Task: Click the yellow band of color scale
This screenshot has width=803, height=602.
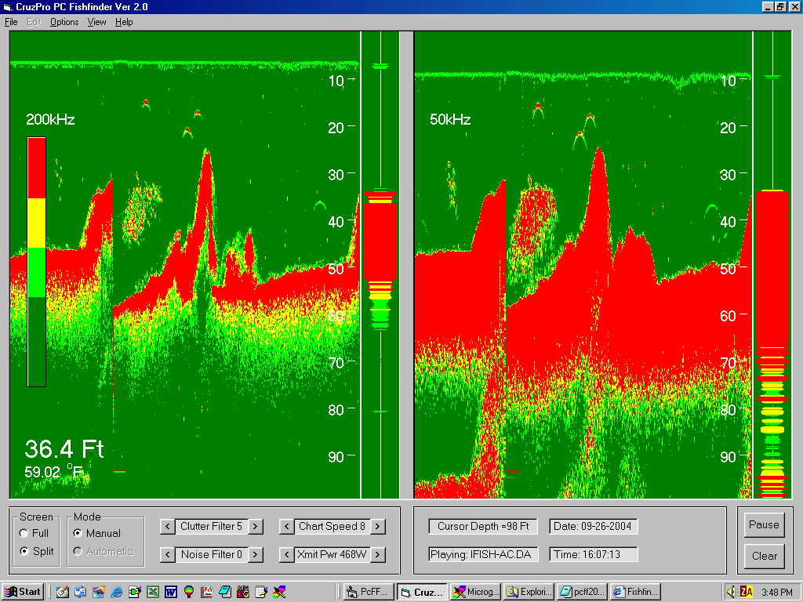Action: click(x=36, y=223)
